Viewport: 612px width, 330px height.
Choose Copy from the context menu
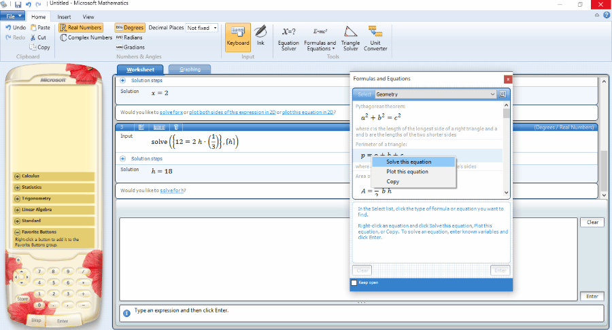tap(413, 181)
